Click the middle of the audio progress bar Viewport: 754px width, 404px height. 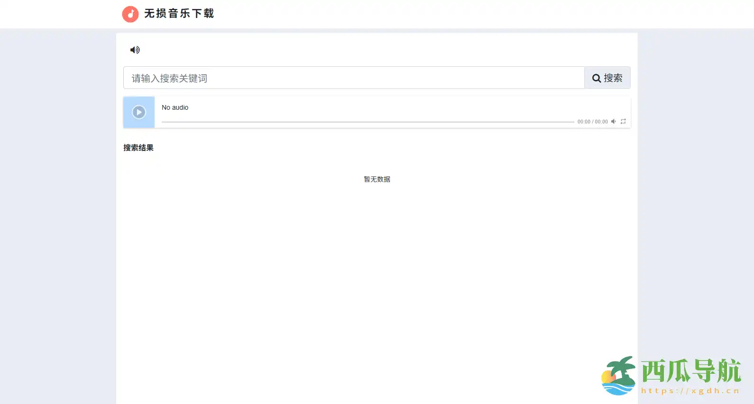(x=368, y=122)
